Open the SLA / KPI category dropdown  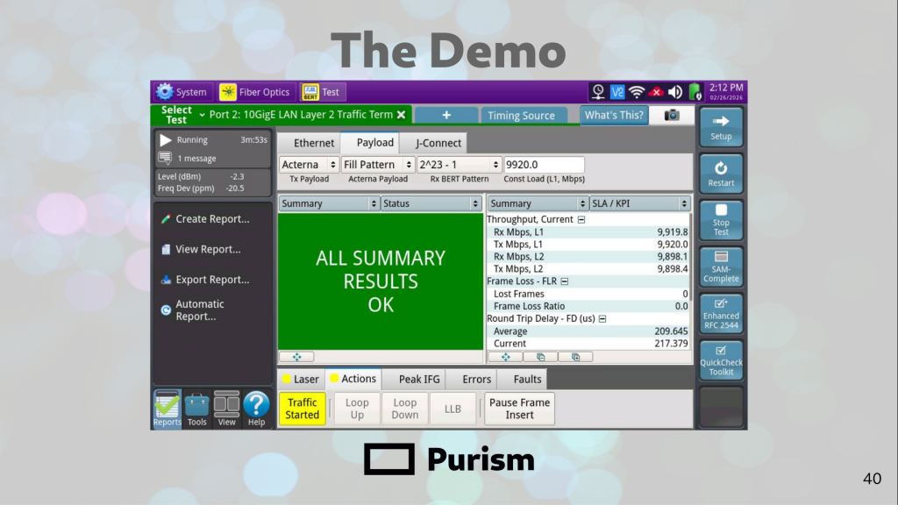click(640, 203)
